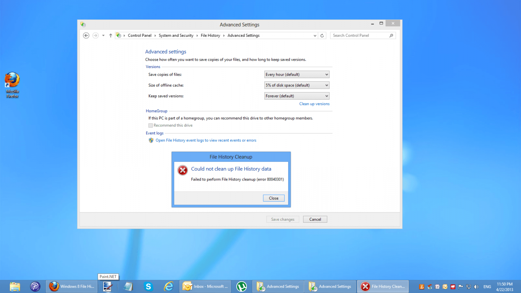Open Action Center flag in system tray
The height and width of the screenshot is (293, 521).
[461, 287]
